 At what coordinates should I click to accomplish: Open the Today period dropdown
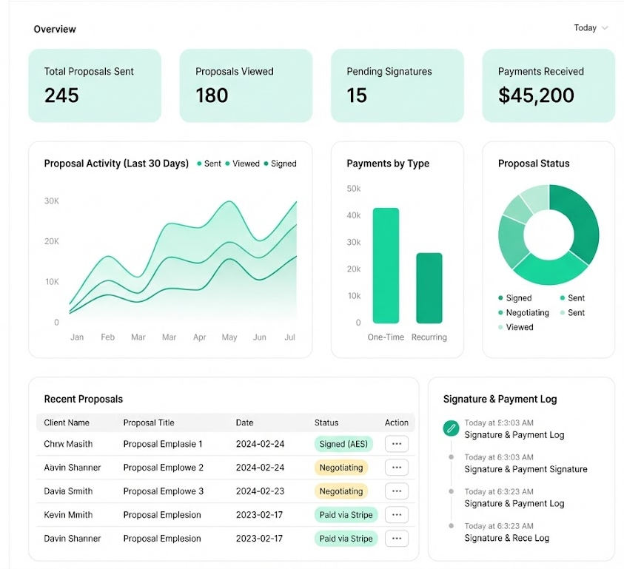point(591,28)
